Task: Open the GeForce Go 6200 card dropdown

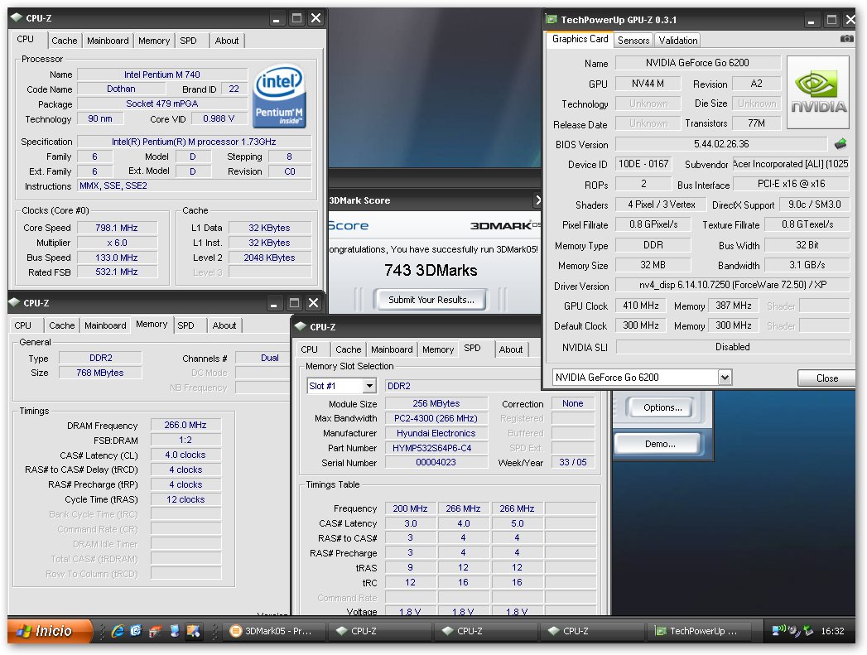Action: click(x=725, y=377)
